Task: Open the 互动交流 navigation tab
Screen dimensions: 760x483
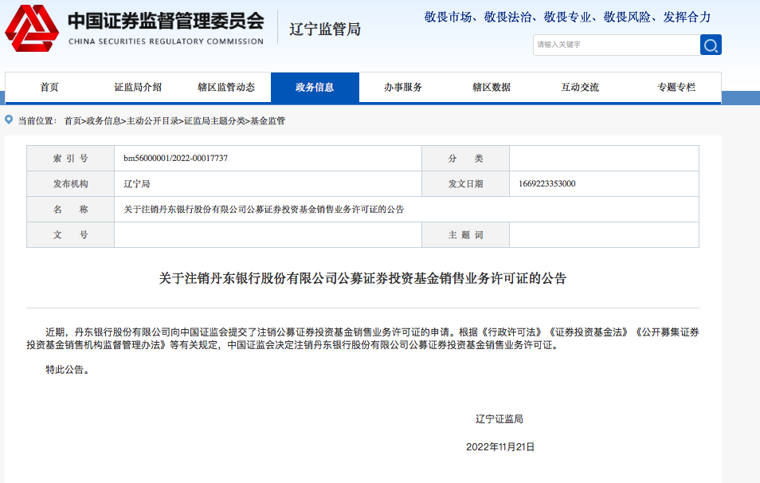Action: pos(580,88)
